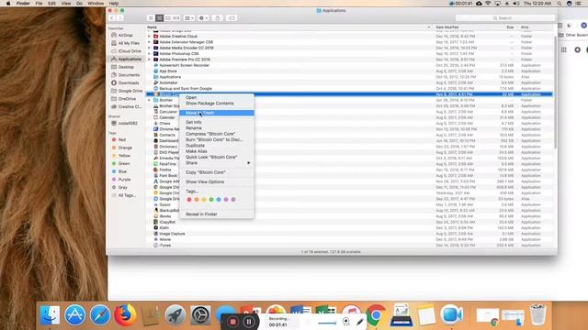This screenshot has width=588, height=330.
Task: Expand the Share submenu arrow
Action: [248, 163]
